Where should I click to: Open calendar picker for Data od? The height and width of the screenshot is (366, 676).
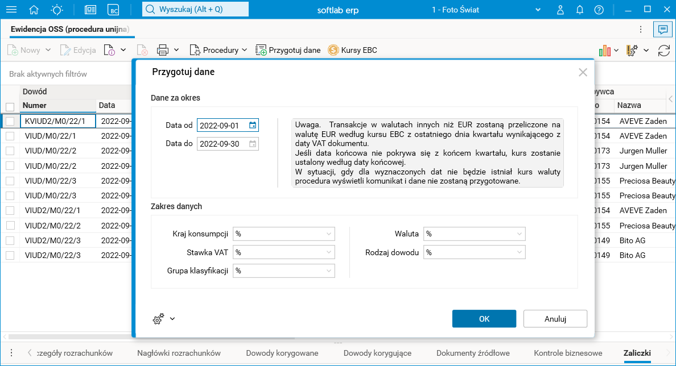(253, 125)
